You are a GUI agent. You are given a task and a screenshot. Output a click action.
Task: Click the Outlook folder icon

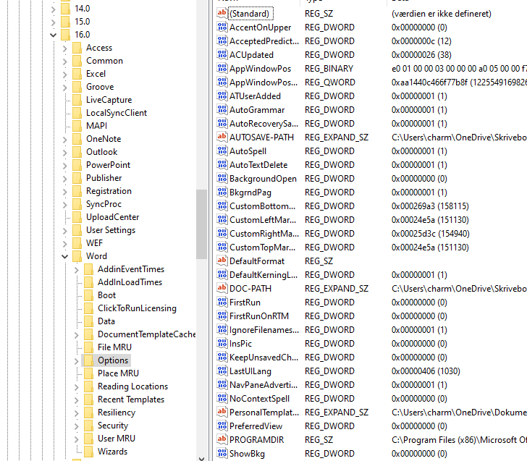[x=77, y=152]
